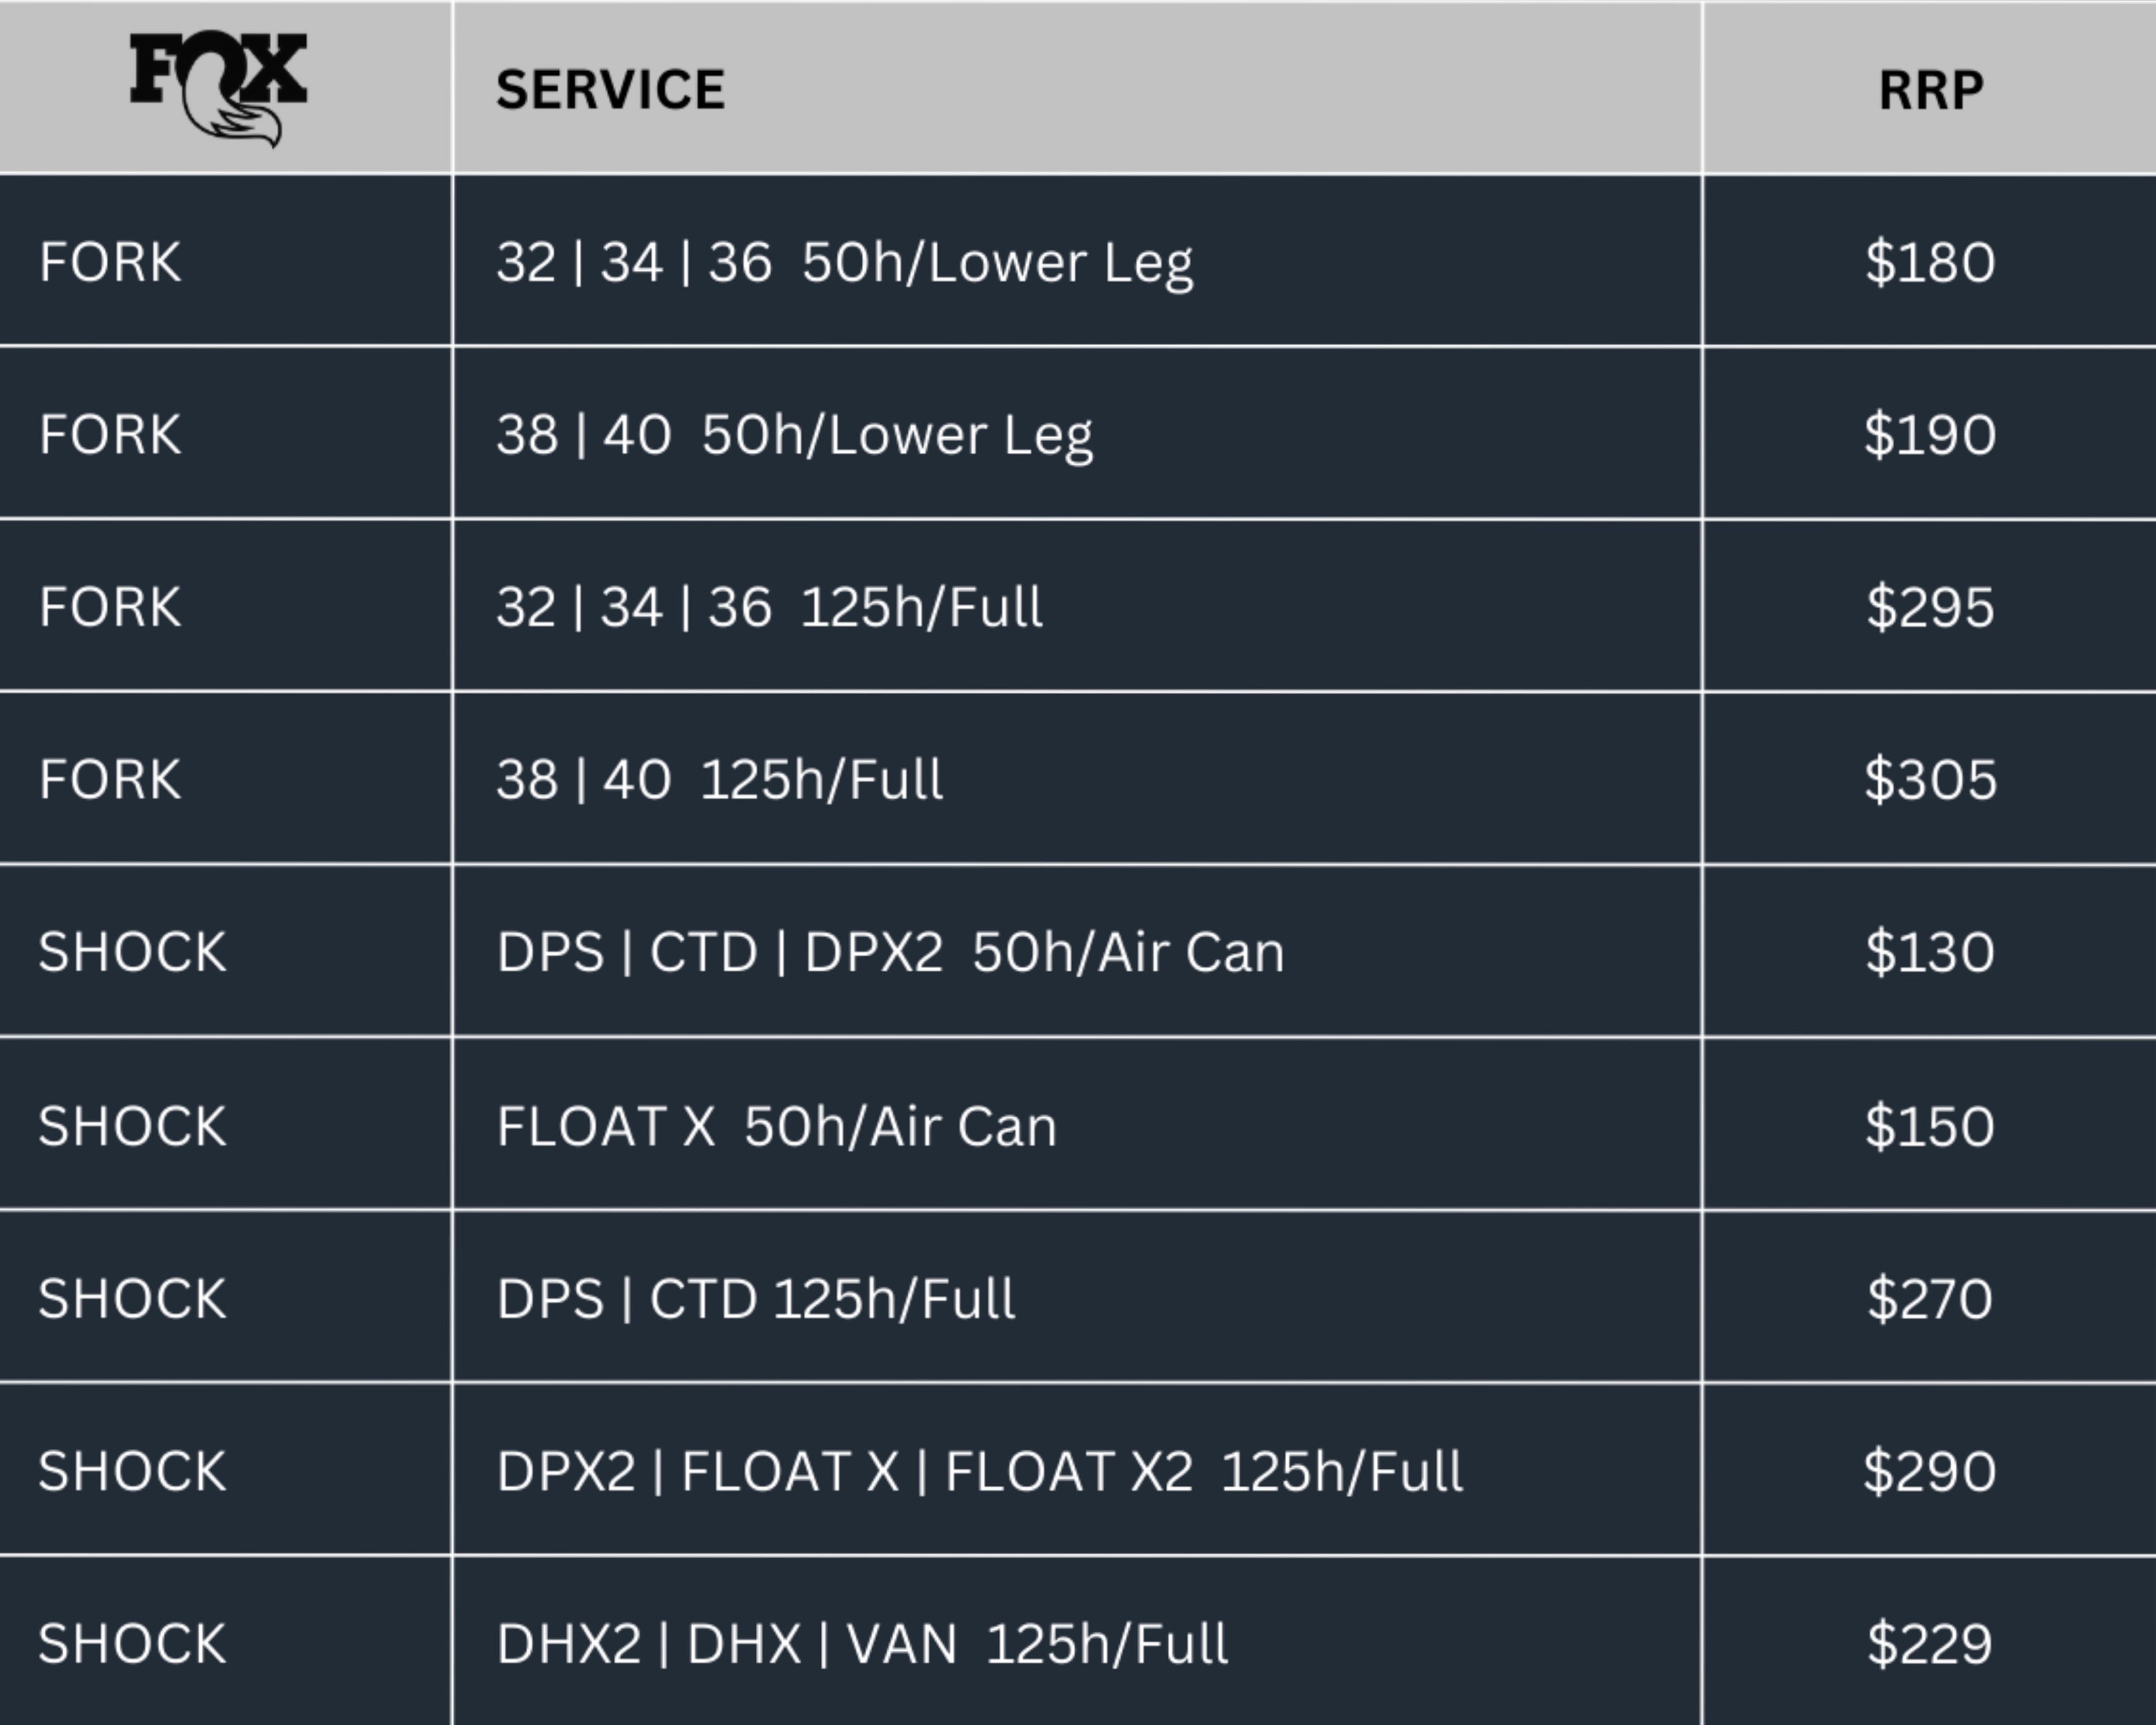2156x1725 pixels.
Task: Click the 32 | 34 | 36 50h/Lower Leg service
Action: coord(844,262)
